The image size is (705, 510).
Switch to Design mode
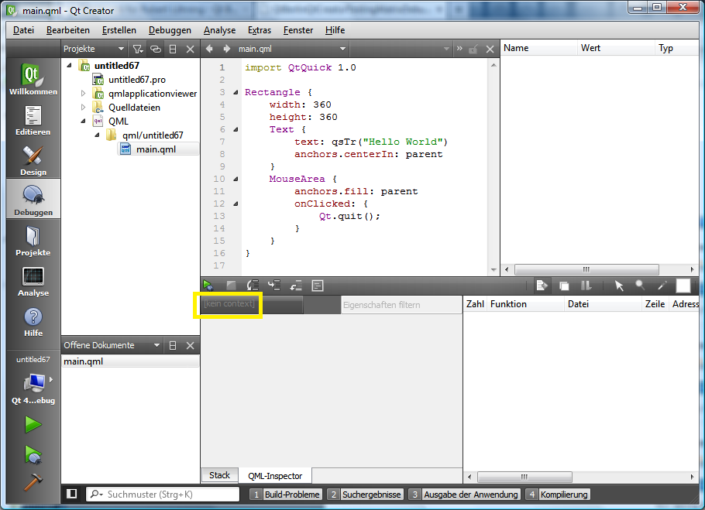pos(33,159)
